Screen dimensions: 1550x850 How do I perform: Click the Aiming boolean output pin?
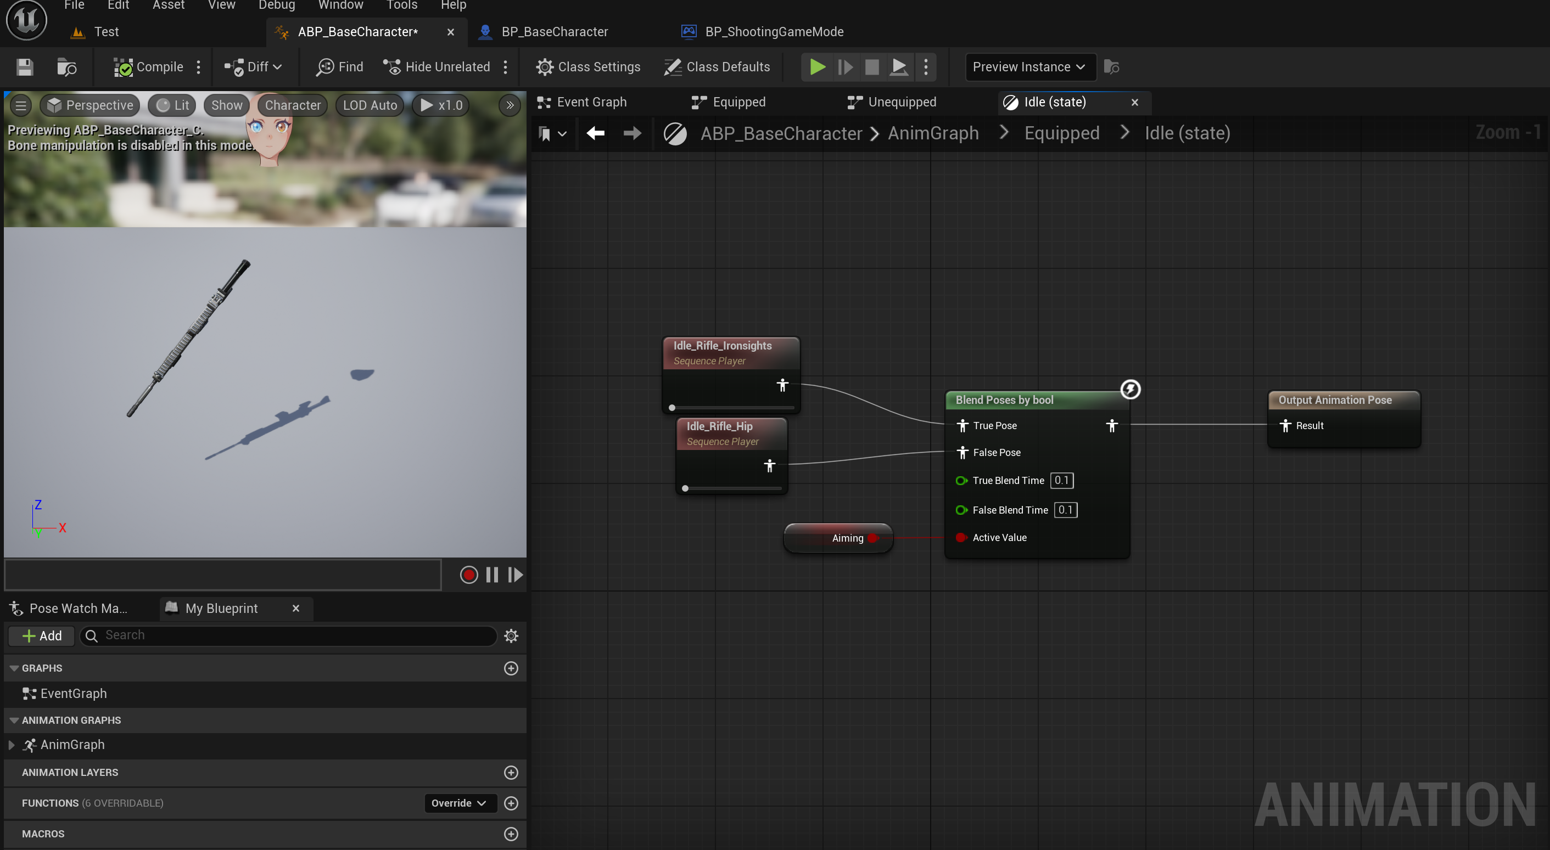[x=873, y=538]
